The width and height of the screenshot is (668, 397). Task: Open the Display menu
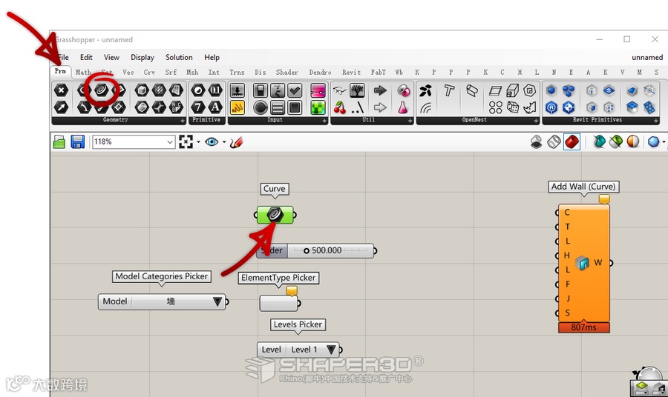point(143,57)
